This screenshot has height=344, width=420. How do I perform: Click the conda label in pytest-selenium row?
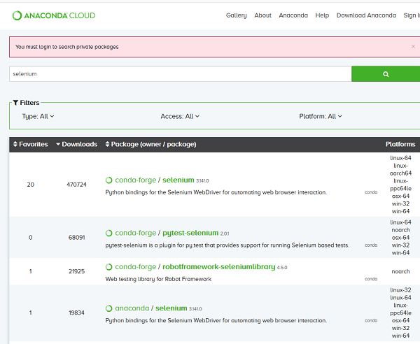point(371,245)
